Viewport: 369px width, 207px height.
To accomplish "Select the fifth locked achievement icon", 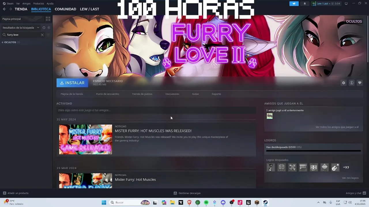I will (x=314, y=167).
